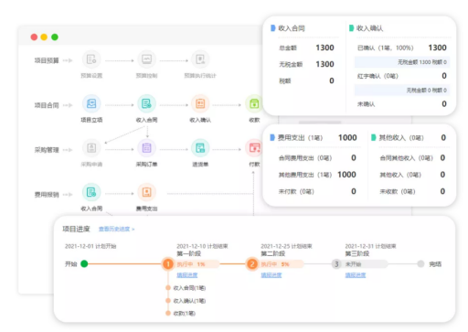The width and height of the screenshot is (468, 332).
Task: Click the grey 完结 end node
Action: pyautogui.click(x=420, y=263)
